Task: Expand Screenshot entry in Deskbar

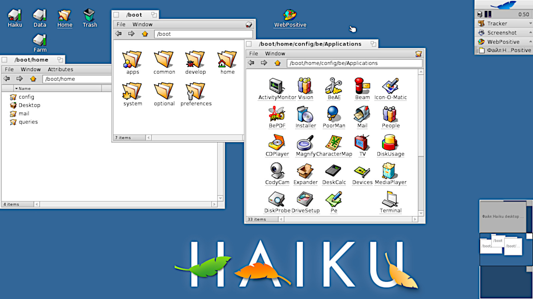Action: [530, 32]
